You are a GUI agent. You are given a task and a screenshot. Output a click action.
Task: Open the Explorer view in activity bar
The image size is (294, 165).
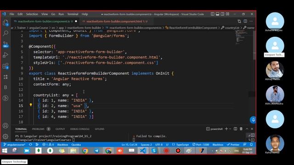6,23
